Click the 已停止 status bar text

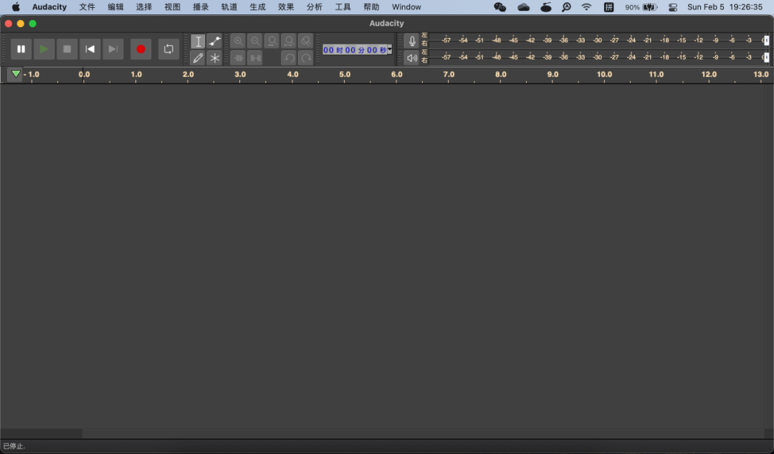click(14, 446)
